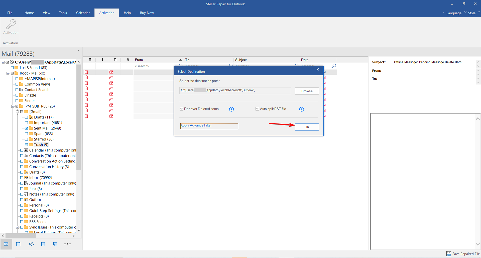Click the attachment paperclip column header
Image resolution: width=481 pixels, height=258 pixels.
coord(128,60)
